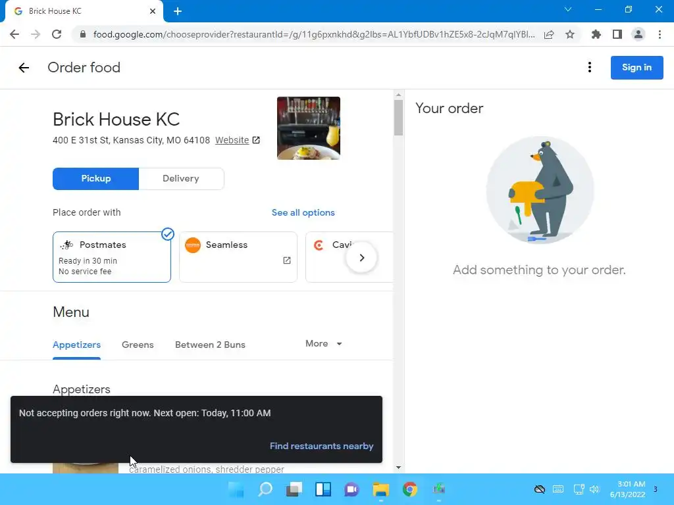Click the external link icon beside Website

click(x=256, y=140)
